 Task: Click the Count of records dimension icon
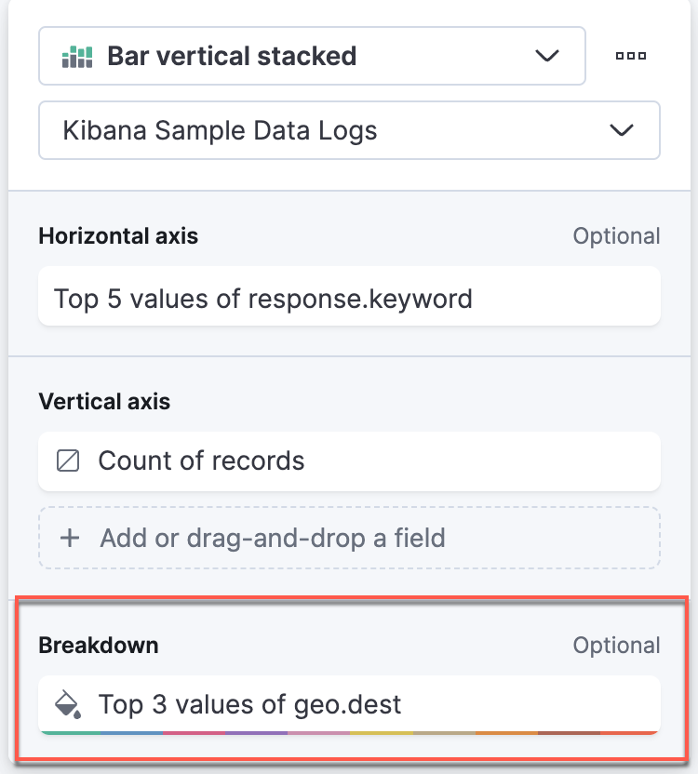tap(68, 461)
